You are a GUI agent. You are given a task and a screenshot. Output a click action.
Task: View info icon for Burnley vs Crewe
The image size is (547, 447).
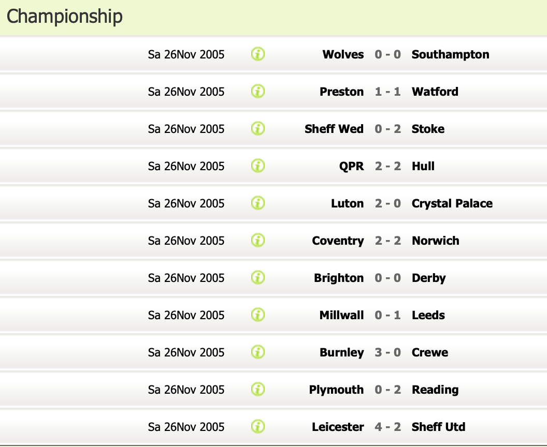pyautogui.click(x=258, y=352)
